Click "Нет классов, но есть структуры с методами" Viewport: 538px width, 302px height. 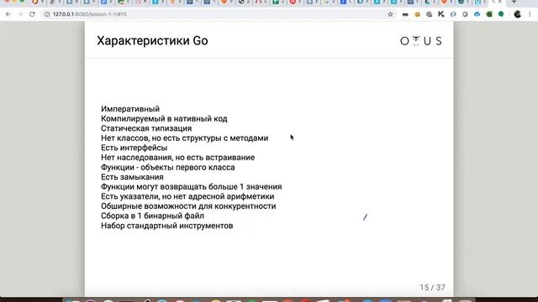pyautogui.click(x=185, y=138)
